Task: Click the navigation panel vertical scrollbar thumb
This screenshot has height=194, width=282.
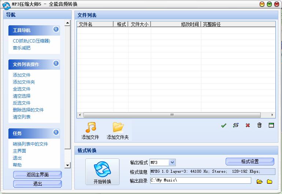Action: (x=67, y=87)
